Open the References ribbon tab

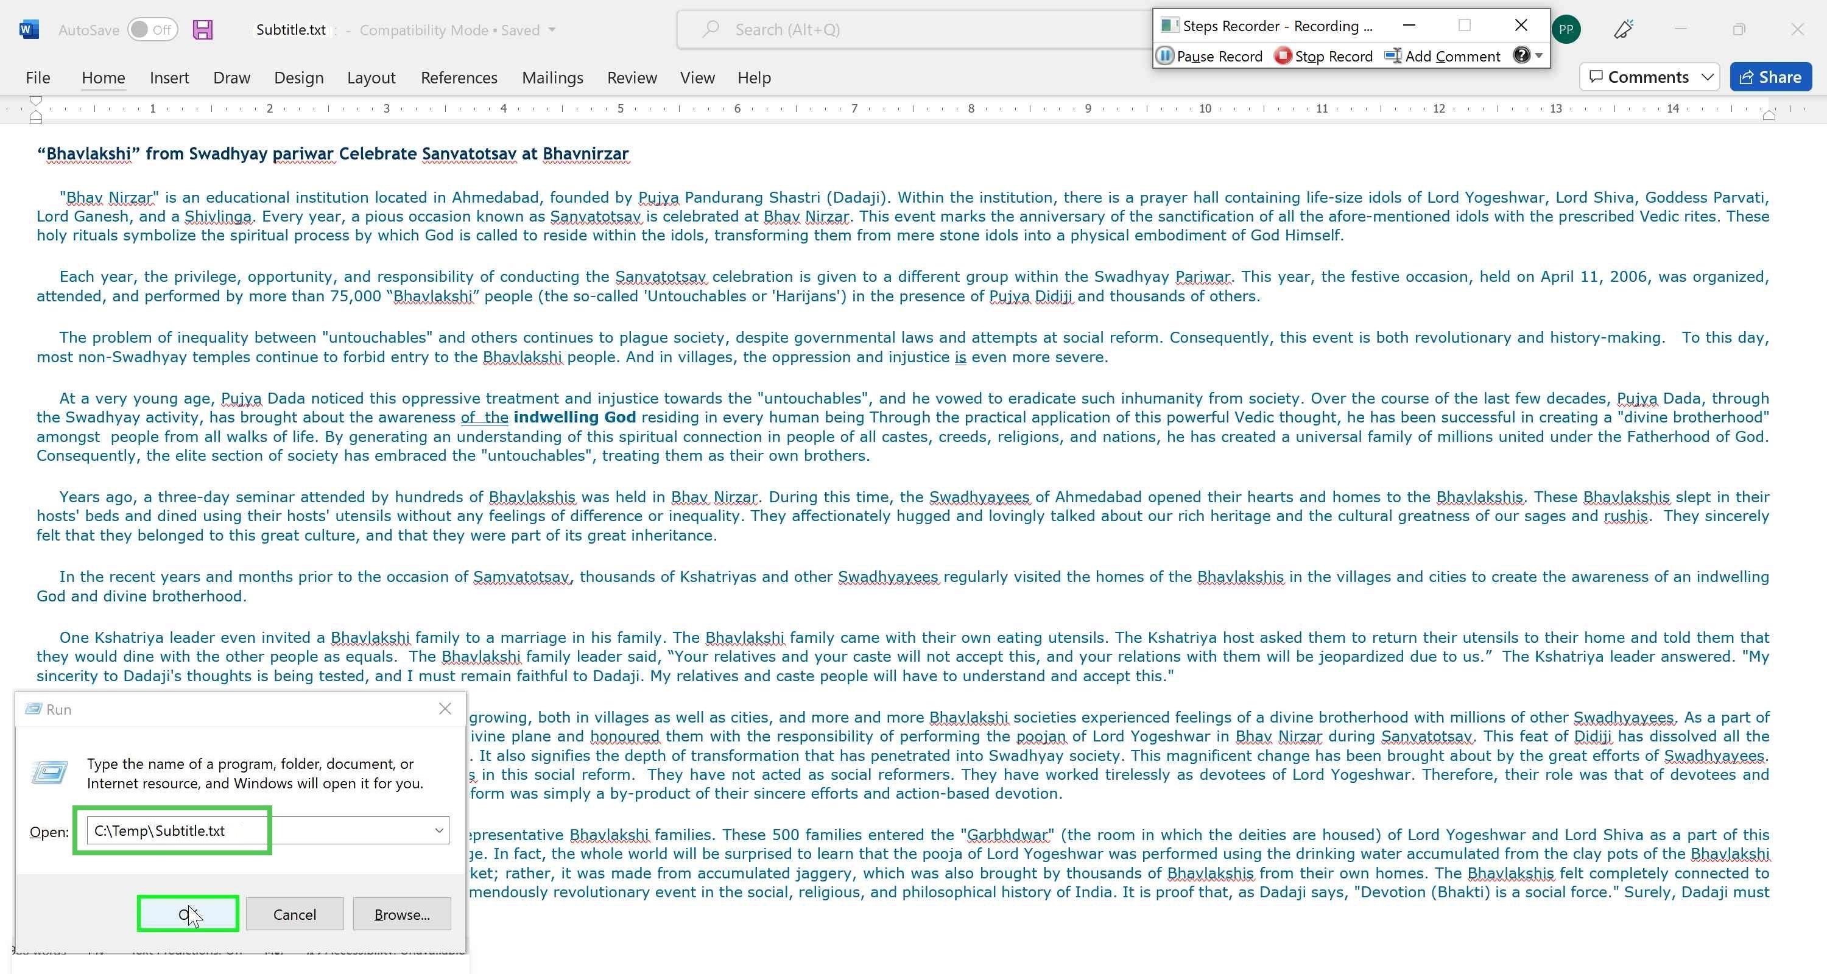[x=459, y=77]
